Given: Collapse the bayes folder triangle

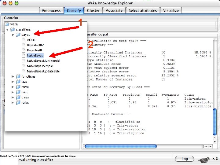Looking at the screenshot, I should (x=13, y=35).
